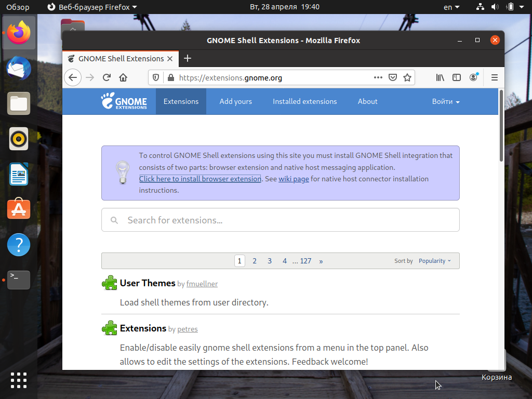Open the About nav item
The width and height of the screenshot is (532, 399).
coord(367,101)
